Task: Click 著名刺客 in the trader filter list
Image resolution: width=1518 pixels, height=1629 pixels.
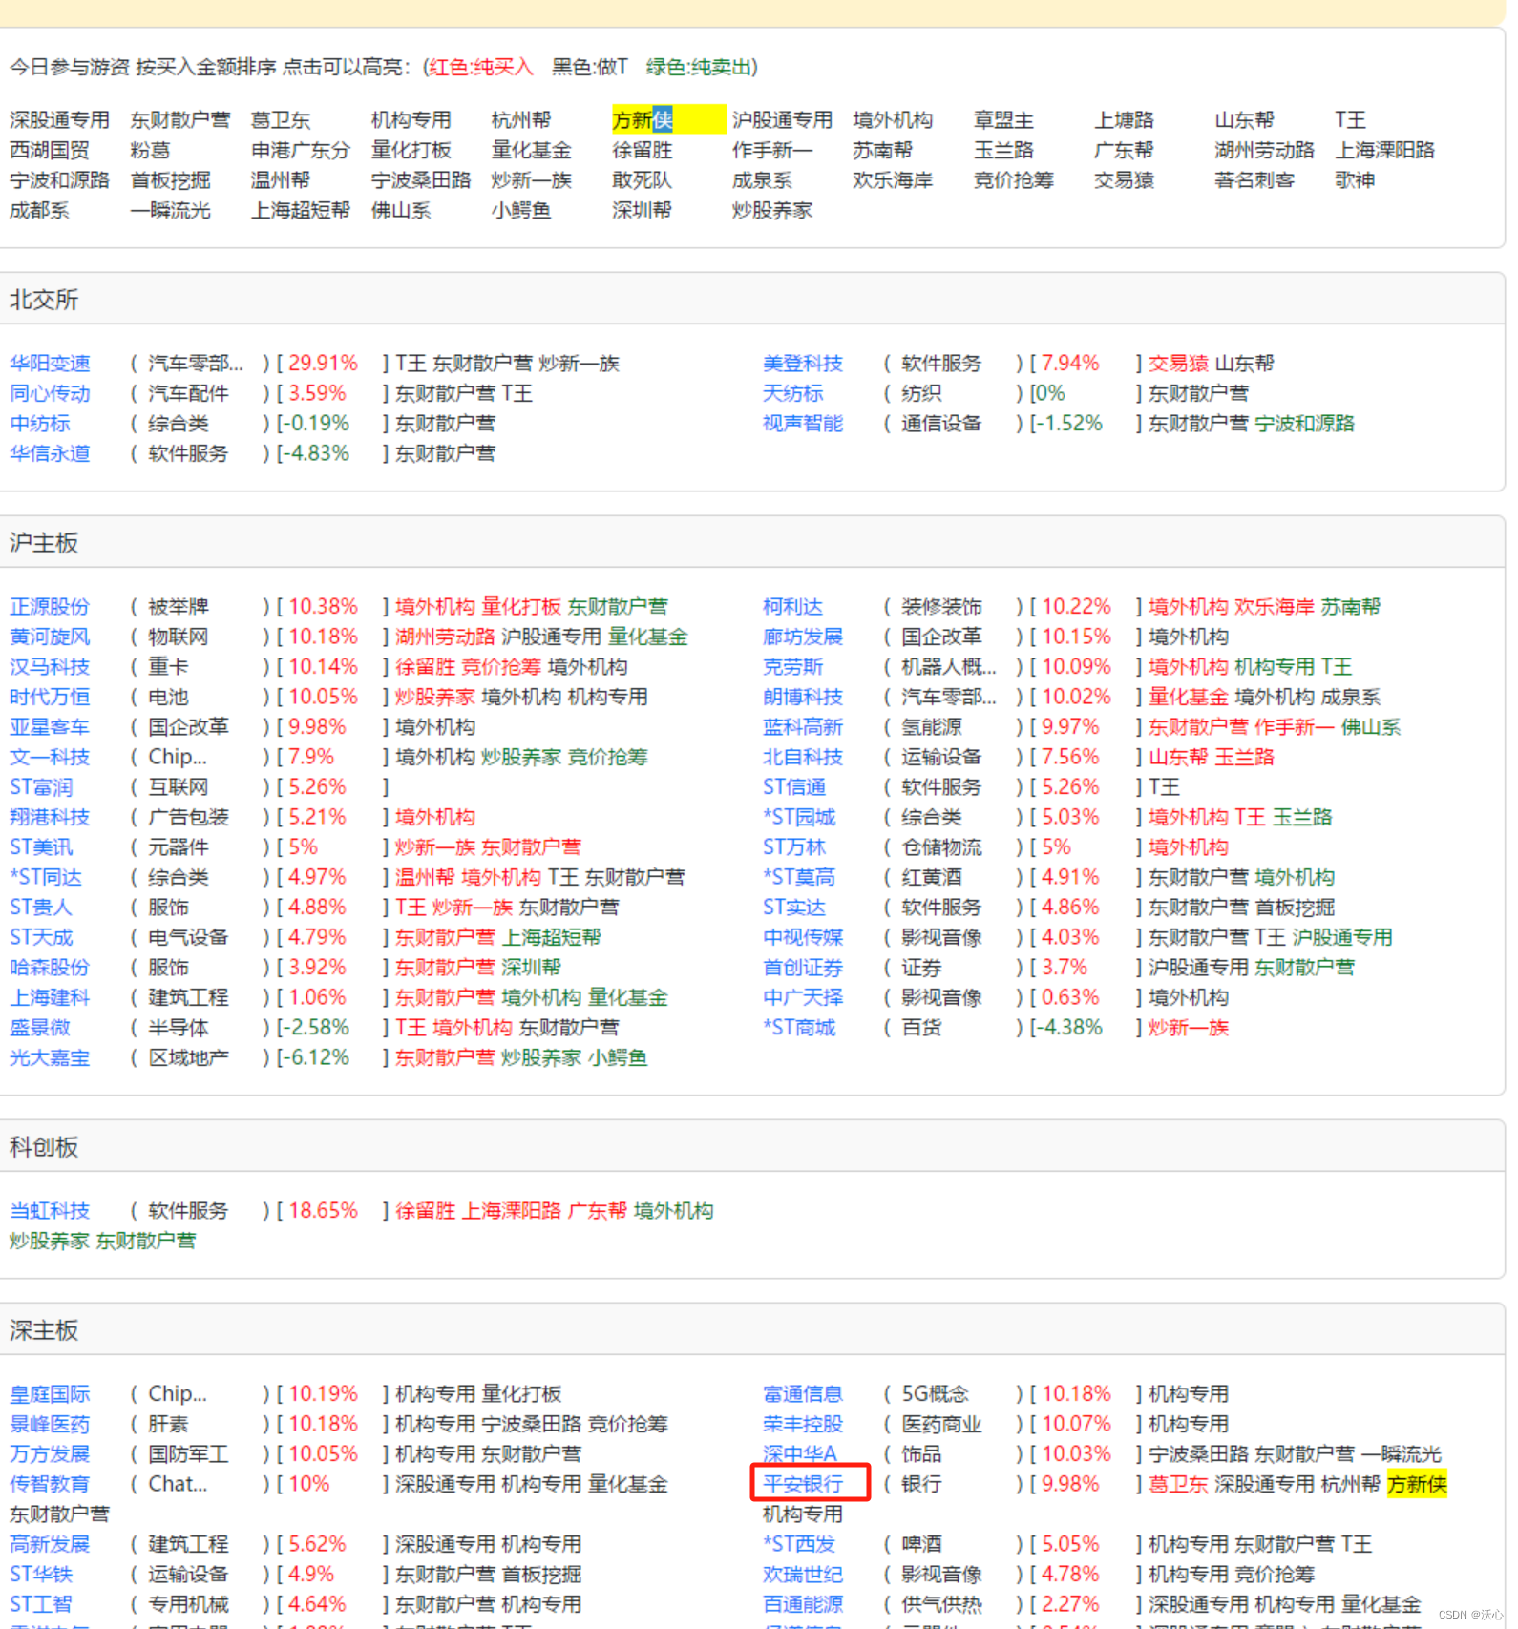Action: point(1254,180)
